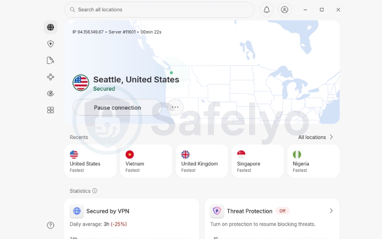Click the Singapore flag icon
The height and width of the screenshot is (239, 382).
click(x=241, y=154)
